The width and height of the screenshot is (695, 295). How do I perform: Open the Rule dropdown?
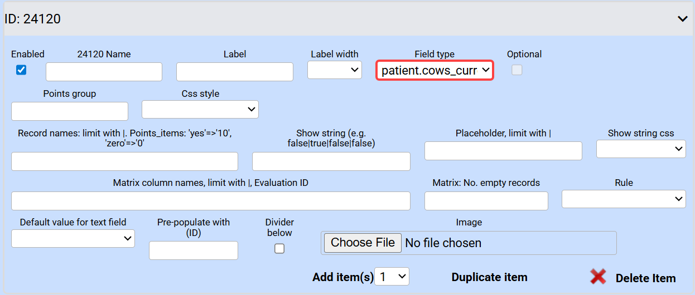624,199
